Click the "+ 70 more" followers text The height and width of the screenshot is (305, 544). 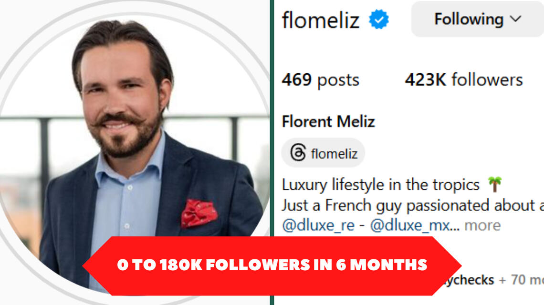pyautogui.click(x=521, y=280)
